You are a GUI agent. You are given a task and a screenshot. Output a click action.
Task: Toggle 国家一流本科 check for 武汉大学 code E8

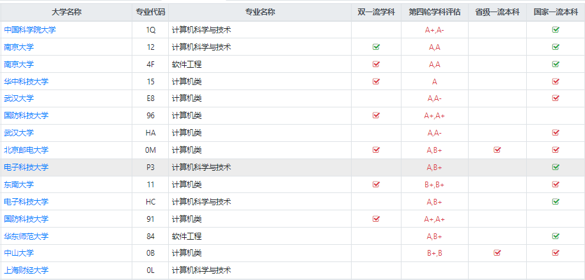click(556, 98)
